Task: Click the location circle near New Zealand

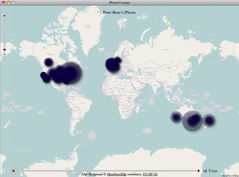Action: point(209,120)
